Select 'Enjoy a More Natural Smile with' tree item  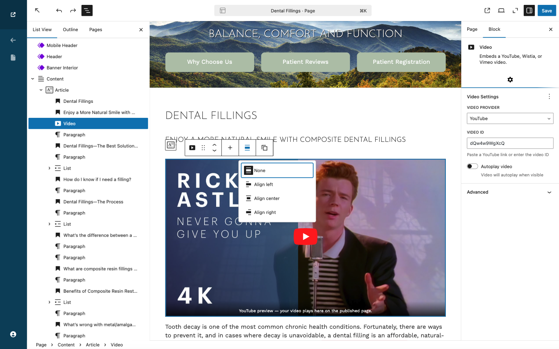[88, 113]
